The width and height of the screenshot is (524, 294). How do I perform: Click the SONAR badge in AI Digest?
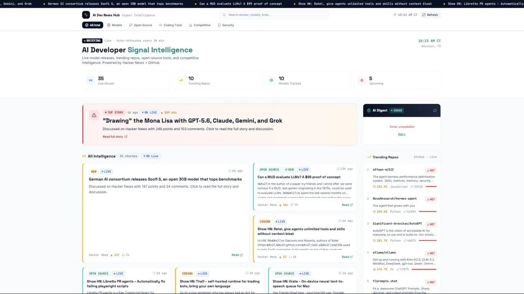click(397, 110)
